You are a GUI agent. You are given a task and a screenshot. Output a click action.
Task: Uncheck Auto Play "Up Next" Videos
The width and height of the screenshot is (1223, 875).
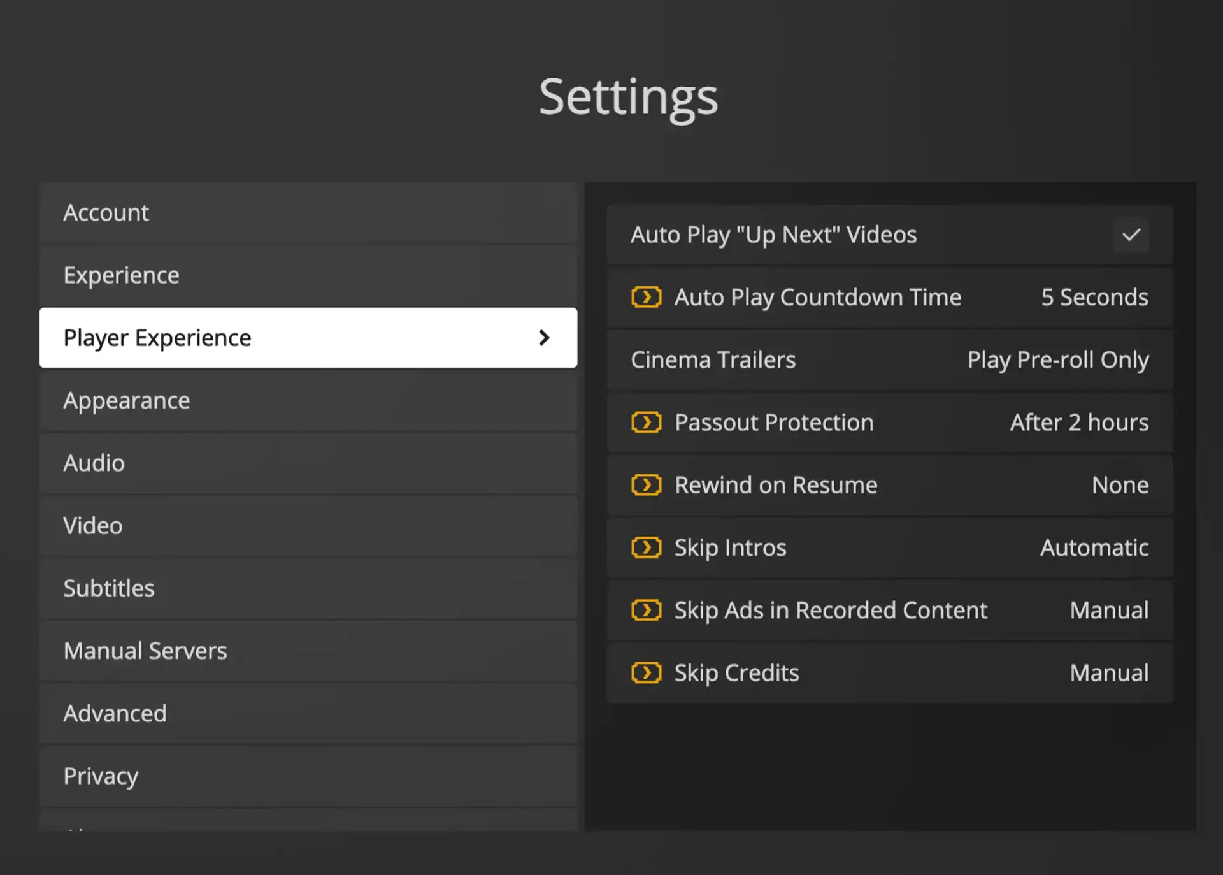click(1131, 235)
